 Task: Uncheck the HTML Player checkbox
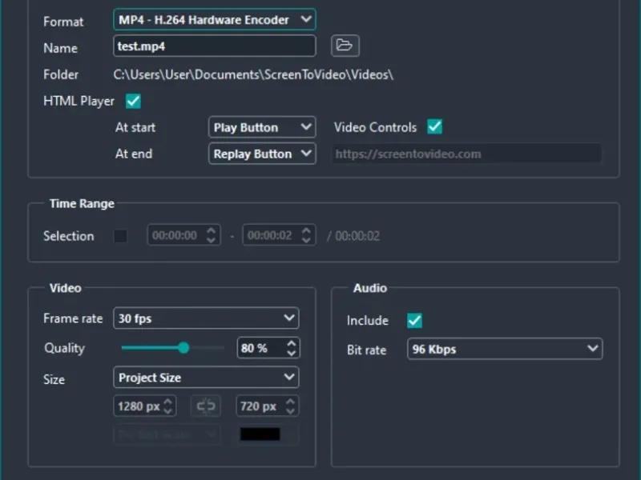(133, 101)
